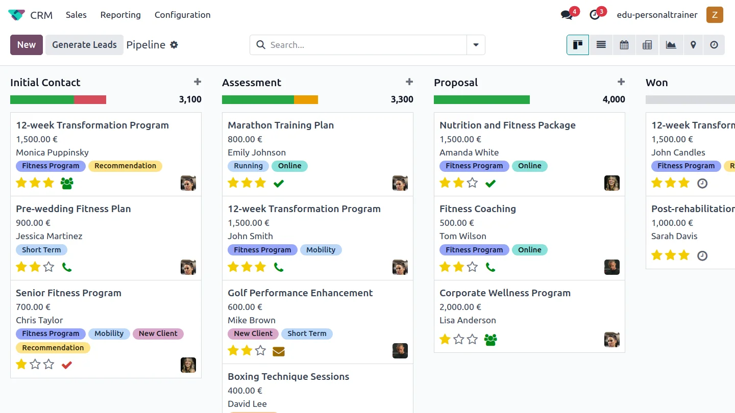Click the Generate Leads button
The image size is (735, 413).
point(84,45)
